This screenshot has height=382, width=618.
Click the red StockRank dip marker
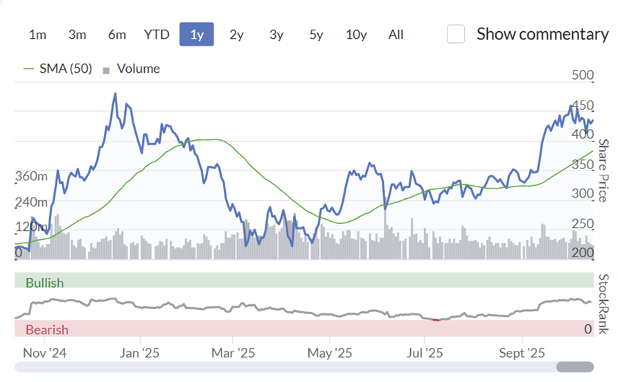click(436, 320)
